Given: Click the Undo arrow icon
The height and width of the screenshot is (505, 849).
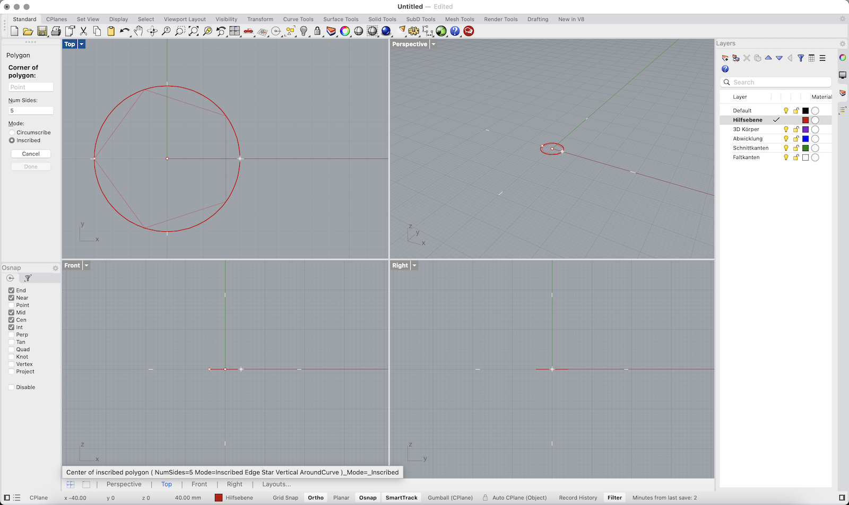Looking at the screenshot, I should 125,31.
